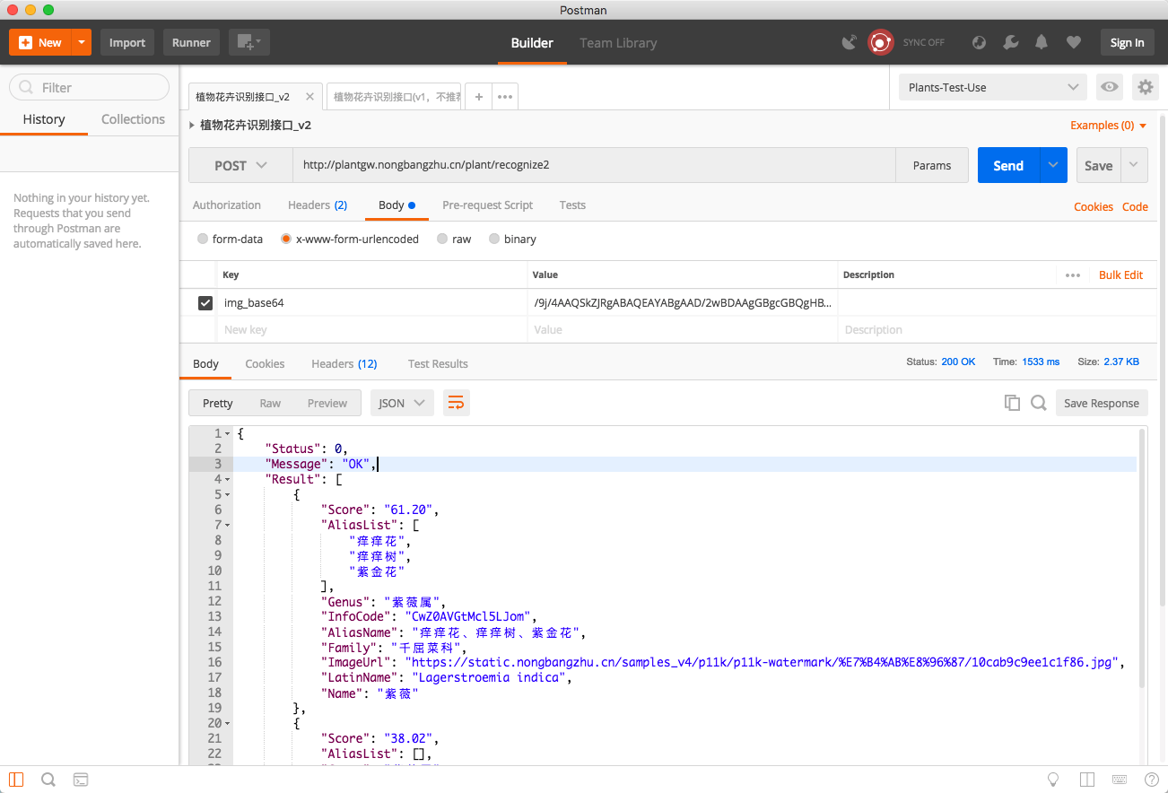
Task: Open the tab options ellipsis menu
Action: point(504,97)
